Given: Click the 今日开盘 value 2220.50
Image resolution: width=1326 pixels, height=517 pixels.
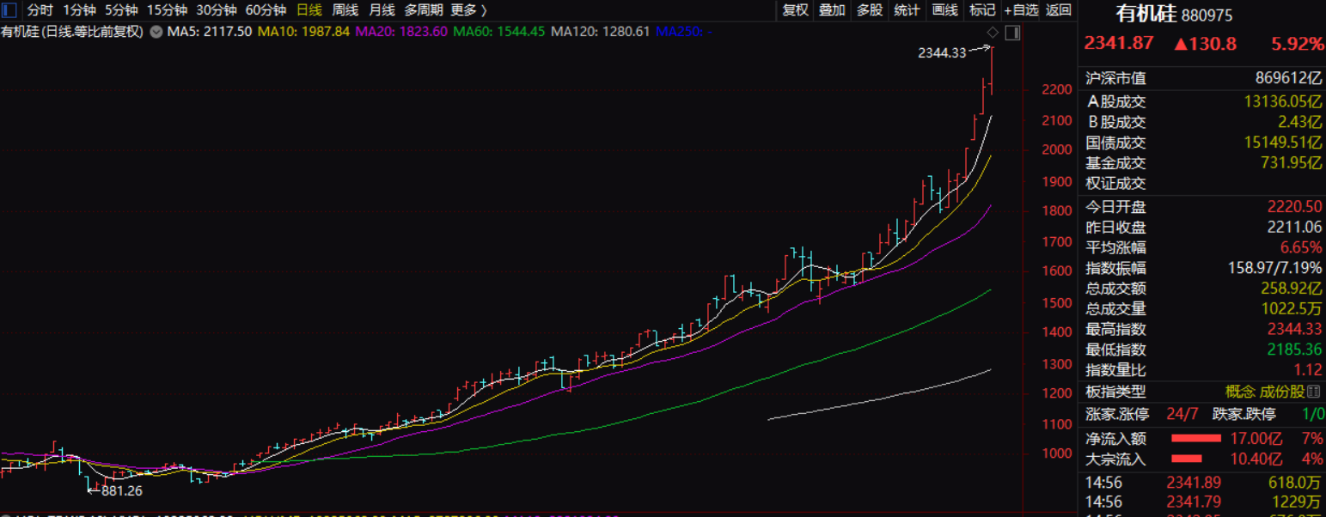Looking at the screenshot, I should [x=1295, y=207].
